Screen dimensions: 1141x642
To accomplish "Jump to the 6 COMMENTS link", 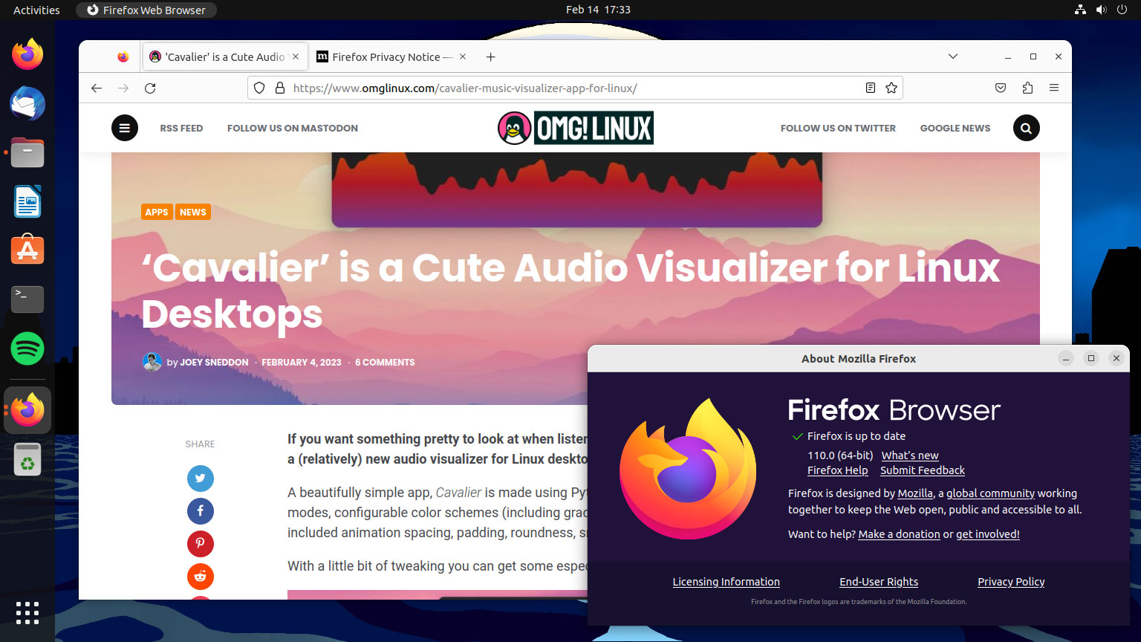I will tap(385, 363).
